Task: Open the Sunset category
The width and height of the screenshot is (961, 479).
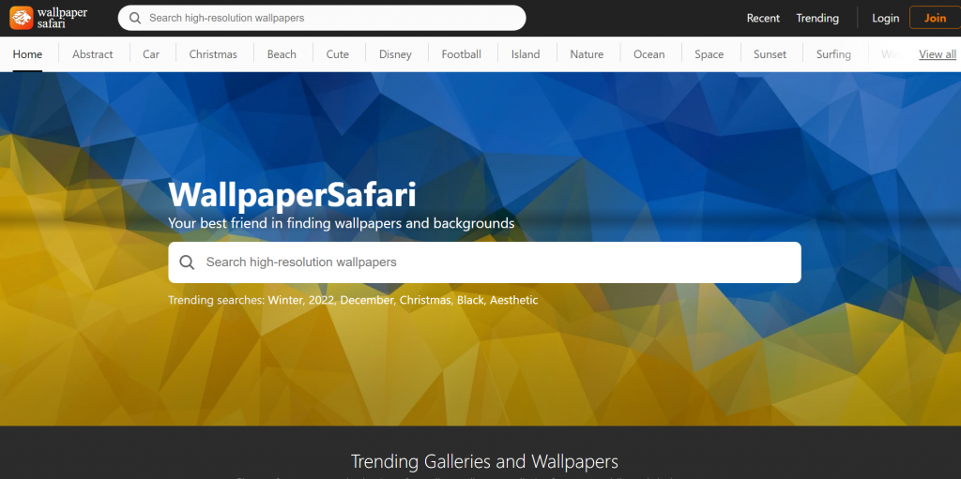Action: (x=770, y=54)
